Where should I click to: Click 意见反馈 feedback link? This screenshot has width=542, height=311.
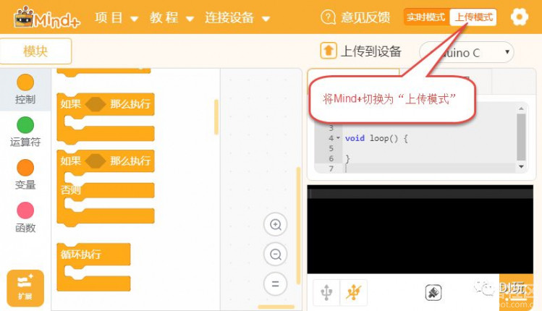[x=365, y=17]
